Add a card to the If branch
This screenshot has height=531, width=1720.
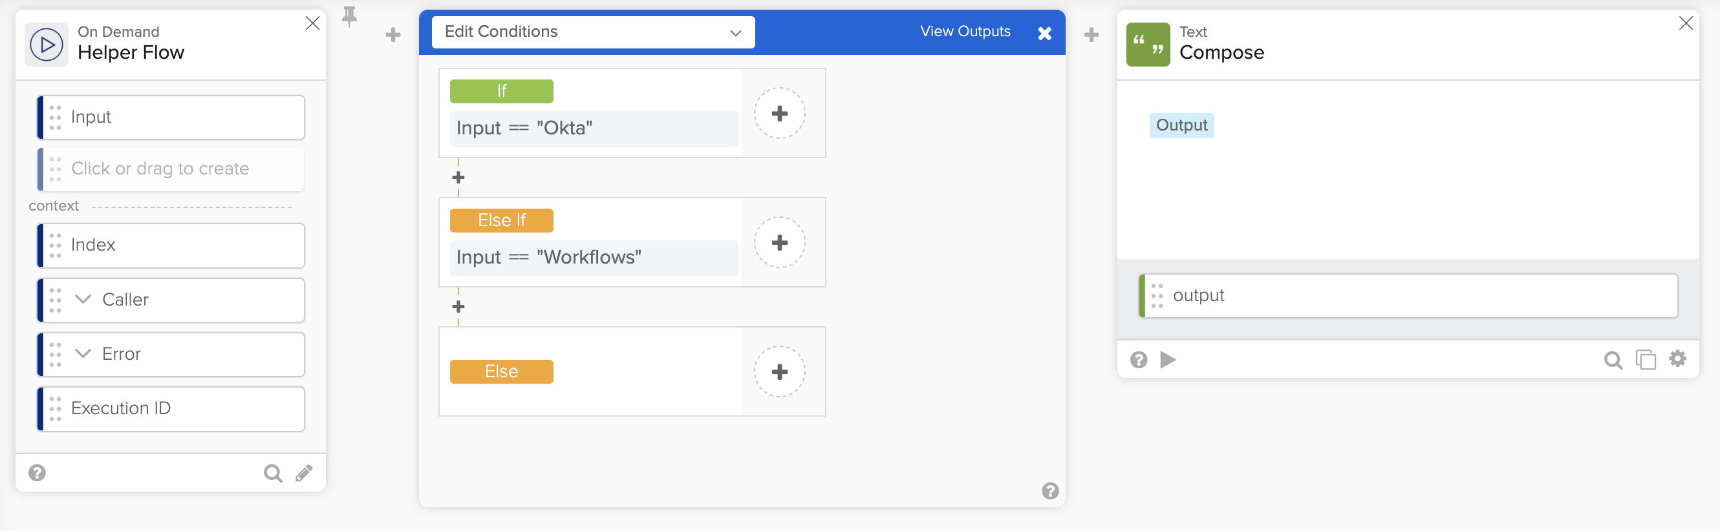tap(779, 114)
